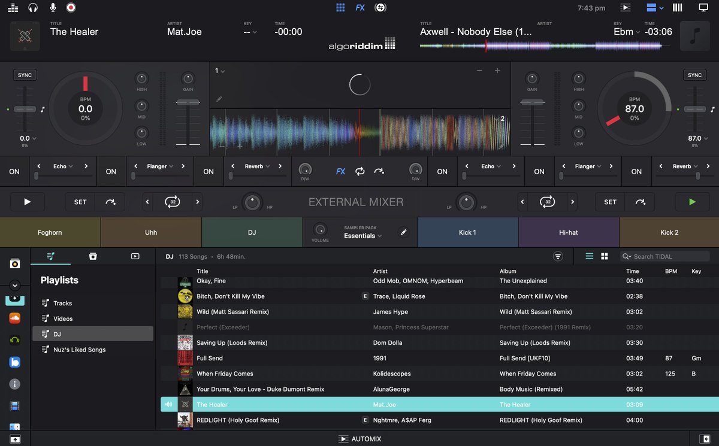The width and height of the screenshot is (719, 446).
Task: Click the AUTOMIX button at the bottom
Action: pos(359,439)
